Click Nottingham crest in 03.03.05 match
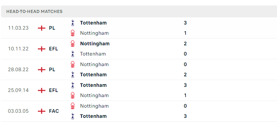The image size is (277, 124). (73, 106)
